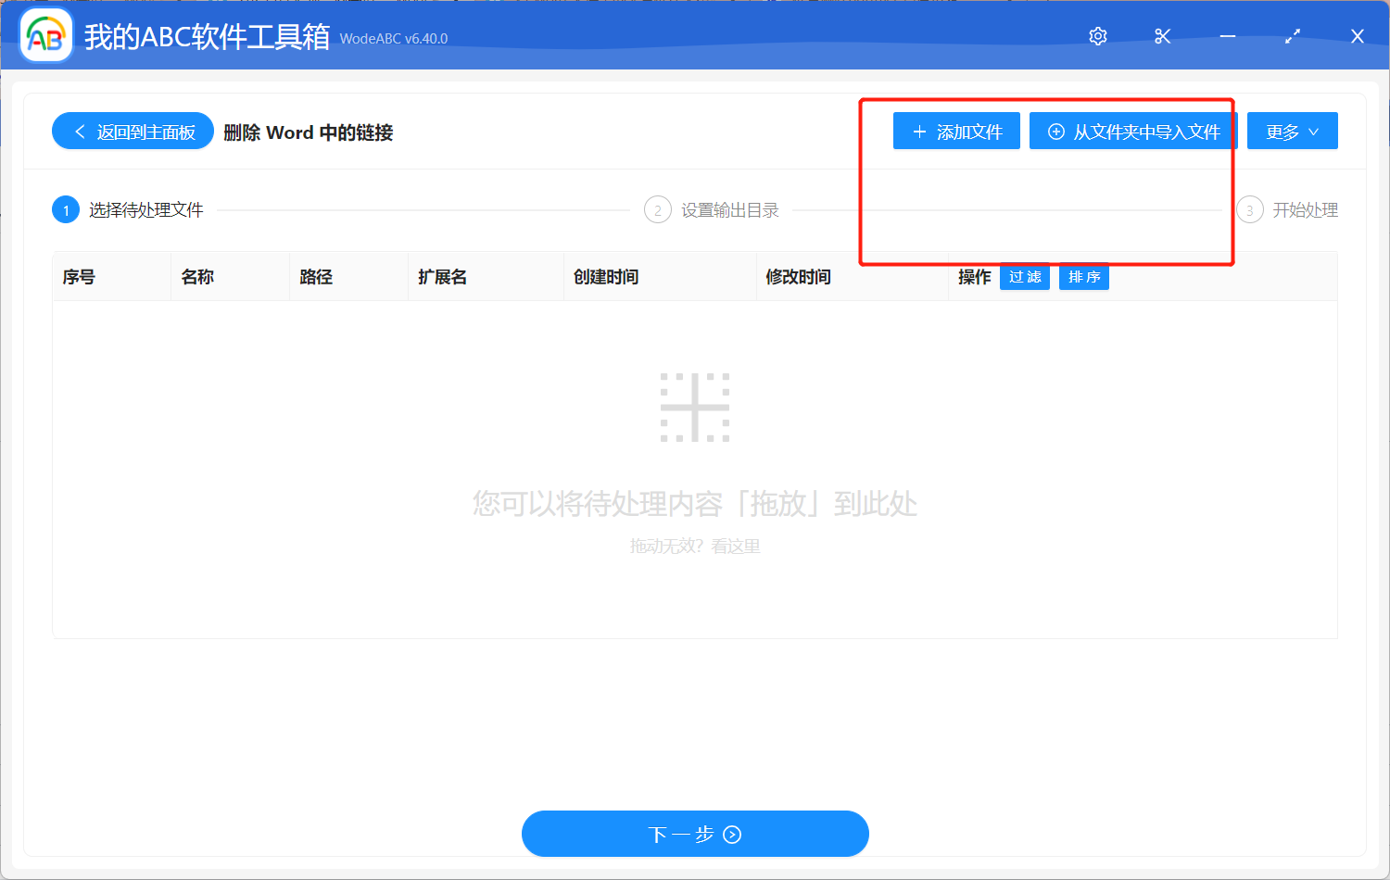Open the 拖动无效？看这里 link
The height and width of the screenshot is (880, 1390).
tap(695, 546)
